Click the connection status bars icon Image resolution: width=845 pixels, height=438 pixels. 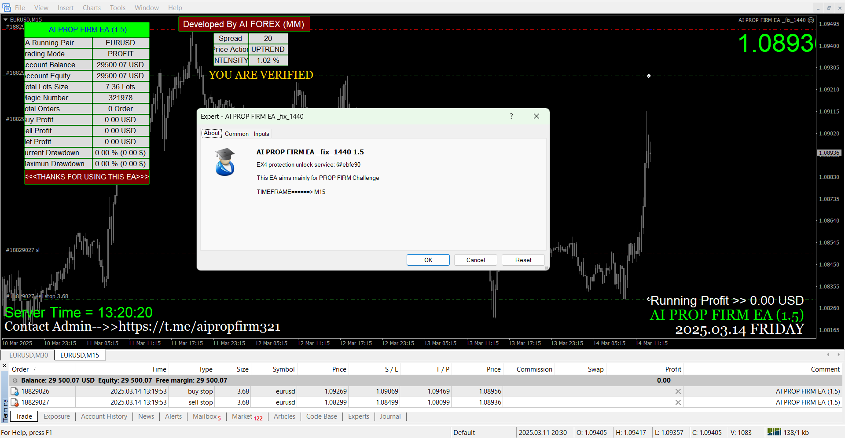[x=774, y=432]
